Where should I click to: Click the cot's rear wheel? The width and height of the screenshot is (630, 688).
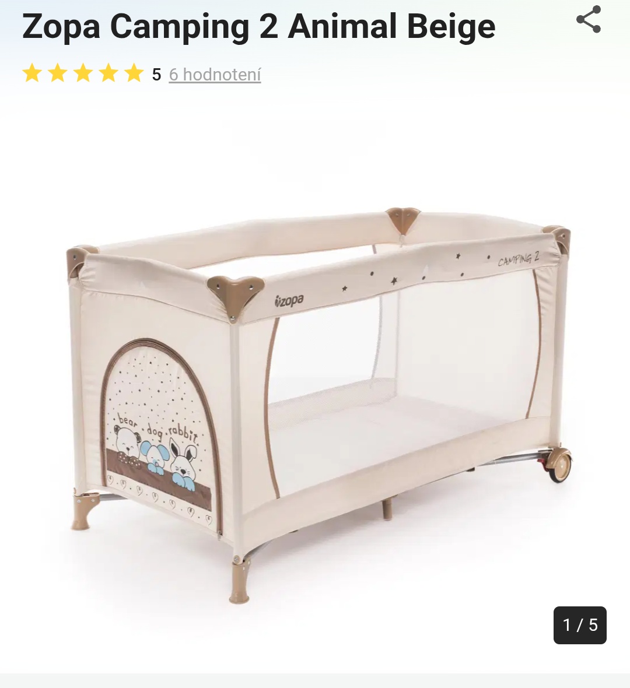coord(560,465)
